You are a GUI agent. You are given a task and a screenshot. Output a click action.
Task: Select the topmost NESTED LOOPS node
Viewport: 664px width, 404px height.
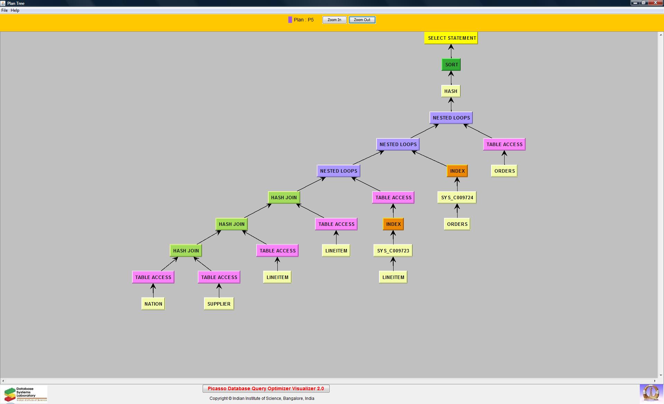(x=451, y=118)
